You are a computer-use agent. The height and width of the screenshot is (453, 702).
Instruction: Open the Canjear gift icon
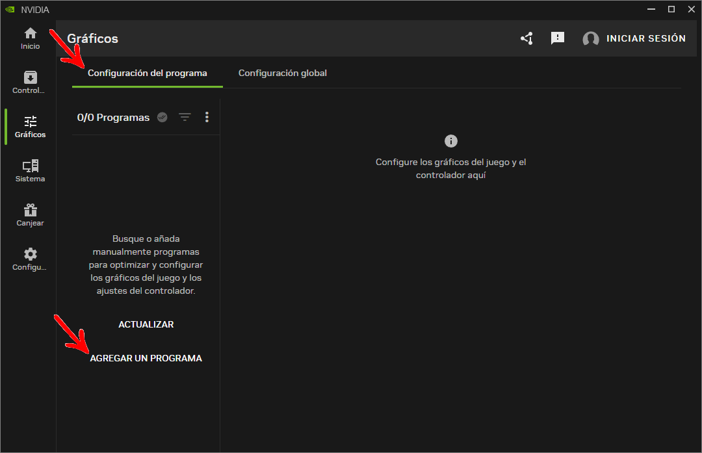(31, 210)
